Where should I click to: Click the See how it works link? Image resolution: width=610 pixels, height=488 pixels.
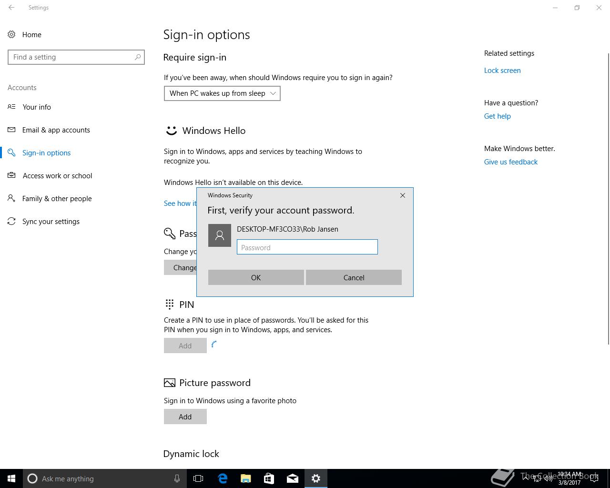[180, 203]
